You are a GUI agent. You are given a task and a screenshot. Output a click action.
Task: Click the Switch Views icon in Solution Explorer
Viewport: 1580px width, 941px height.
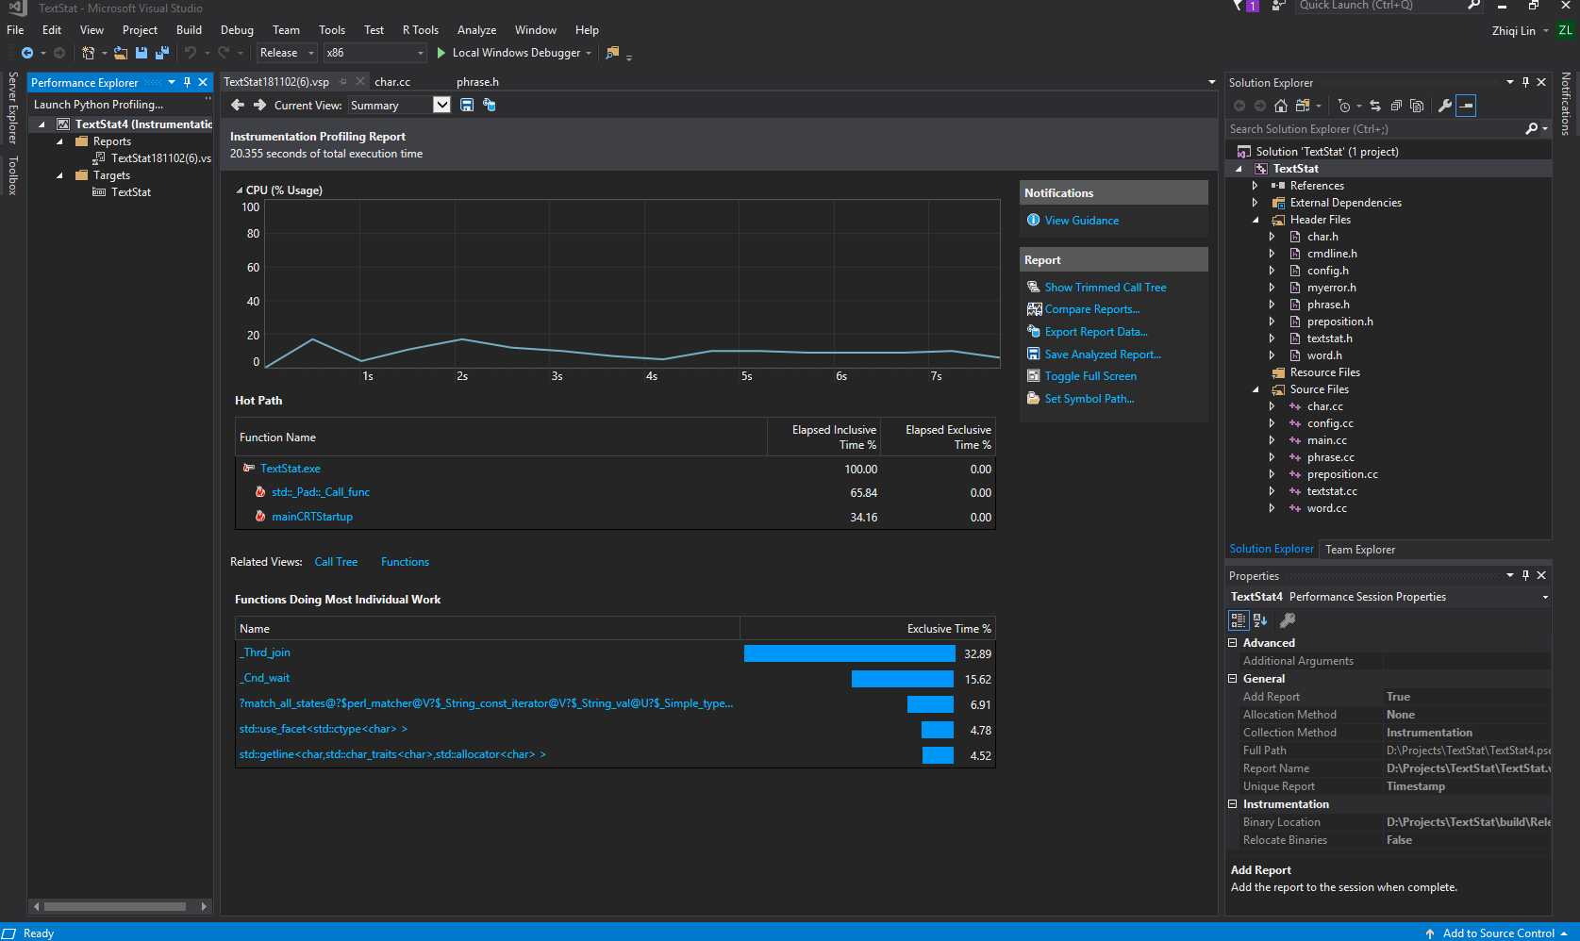click(x=1303, y=106)
